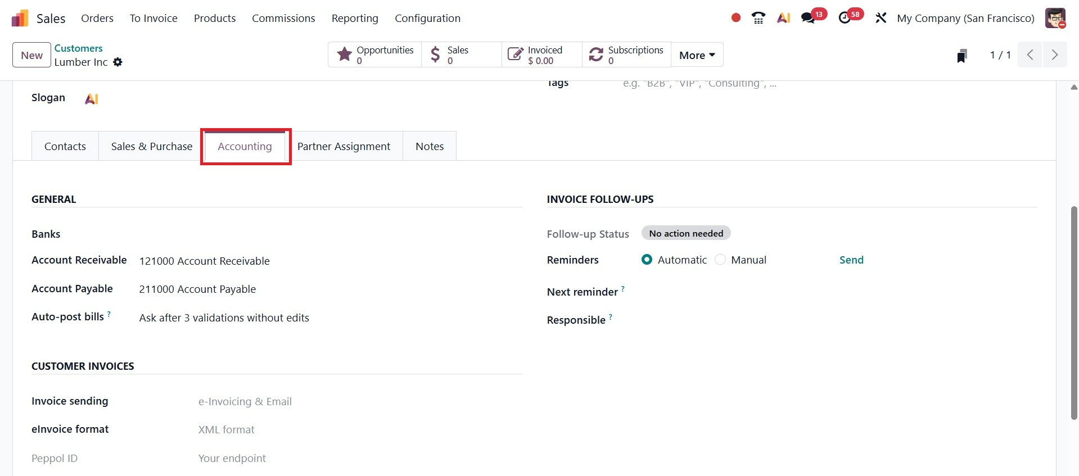Select Automatic reminders radio option
Screen dimensions: 1079x476
coord(647,260)
